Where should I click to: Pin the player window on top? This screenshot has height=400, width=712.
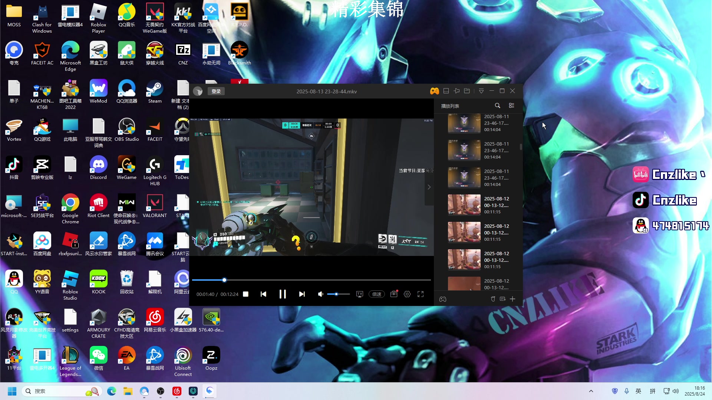point(456,91)
